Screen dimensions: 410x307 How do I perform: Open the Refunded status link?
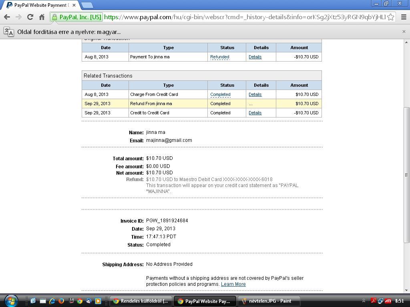tap(220, 57)
